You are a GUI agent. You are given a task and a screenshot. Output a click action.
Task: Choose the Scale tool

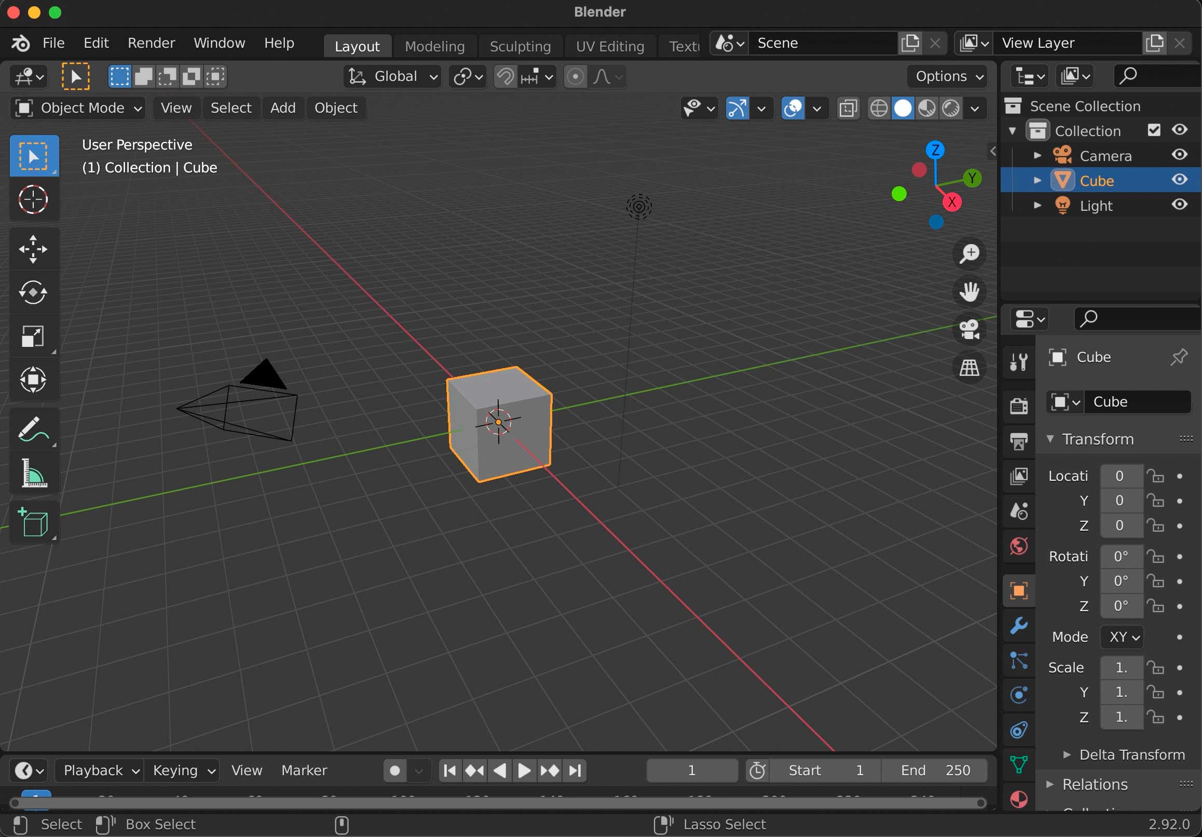(x=33, y=336)
